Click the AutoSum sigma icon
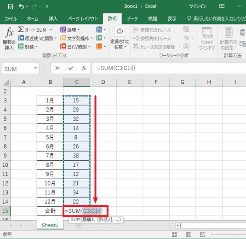Screen dimensions: 246x239 point(21,29)
